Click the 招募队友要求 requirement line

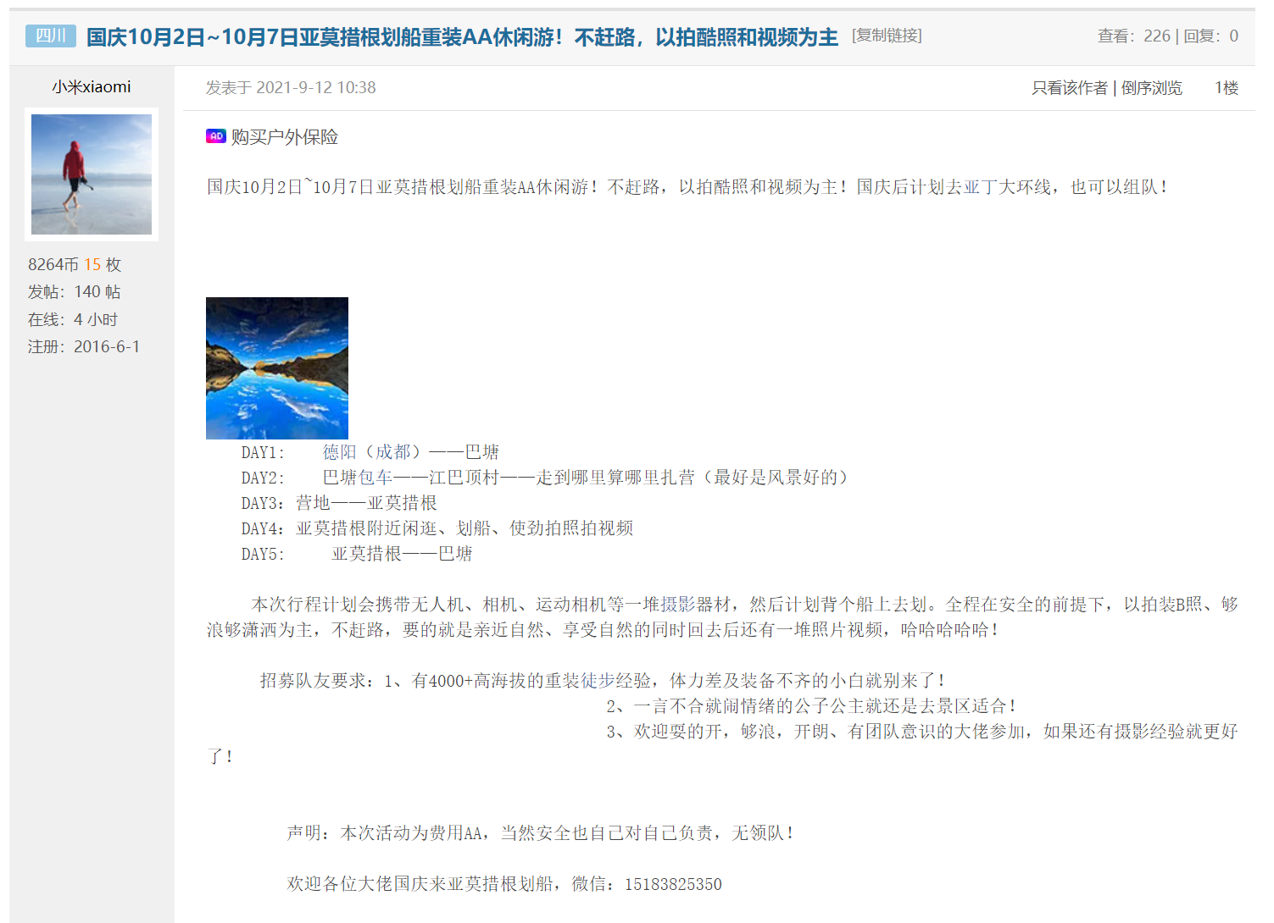point(603,681)
